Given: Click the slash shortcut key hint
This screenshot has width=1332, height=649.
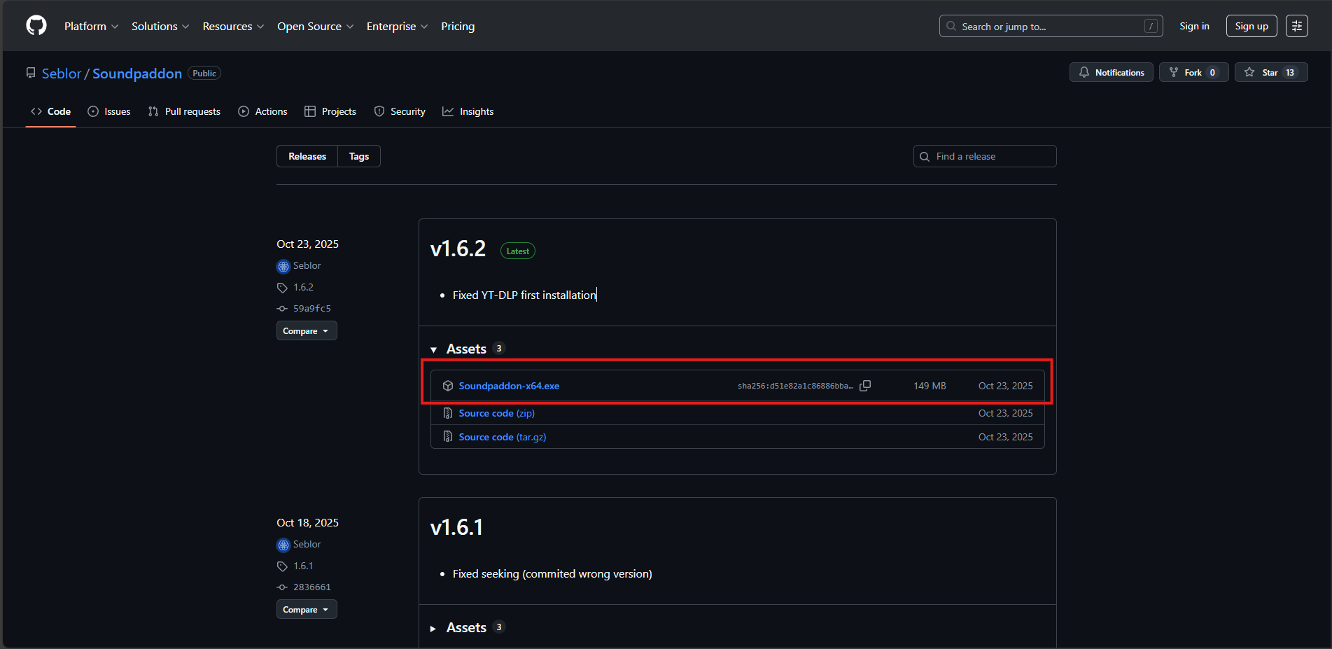Looking at the screenshot, I should click(x=1151, y=26).
